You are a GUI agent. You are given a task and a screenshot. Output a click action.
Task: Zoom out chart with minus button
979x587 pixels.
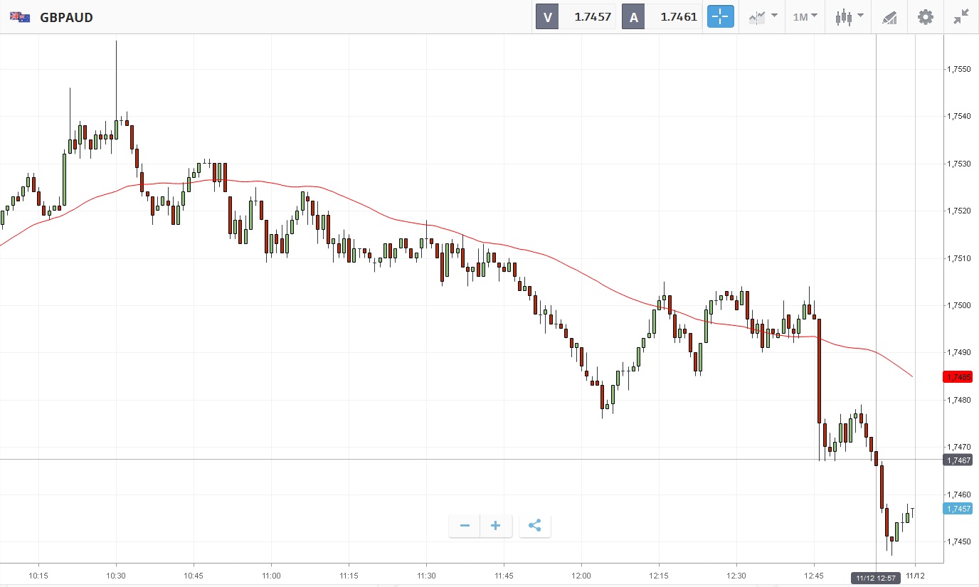(465, 526)
